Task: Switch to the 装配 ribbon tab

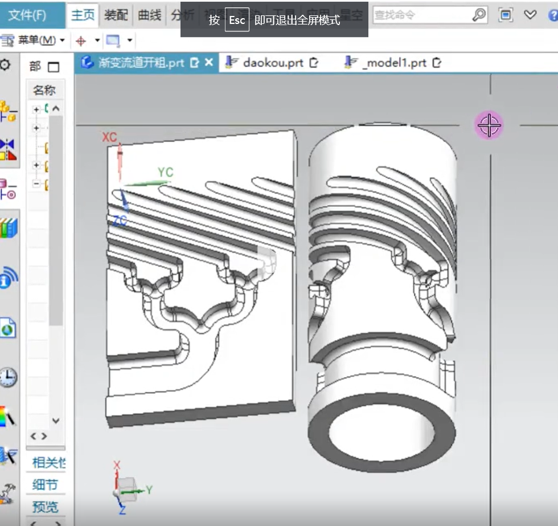Action: tap(116, 15)
